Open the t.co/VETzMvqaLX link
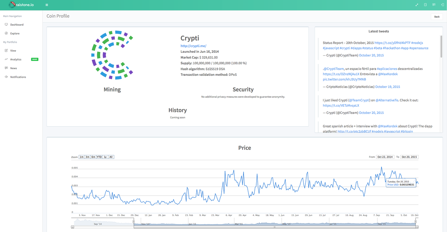Viewport: 447px width, 232px height. pyautogui.click(x=341, y=105)
